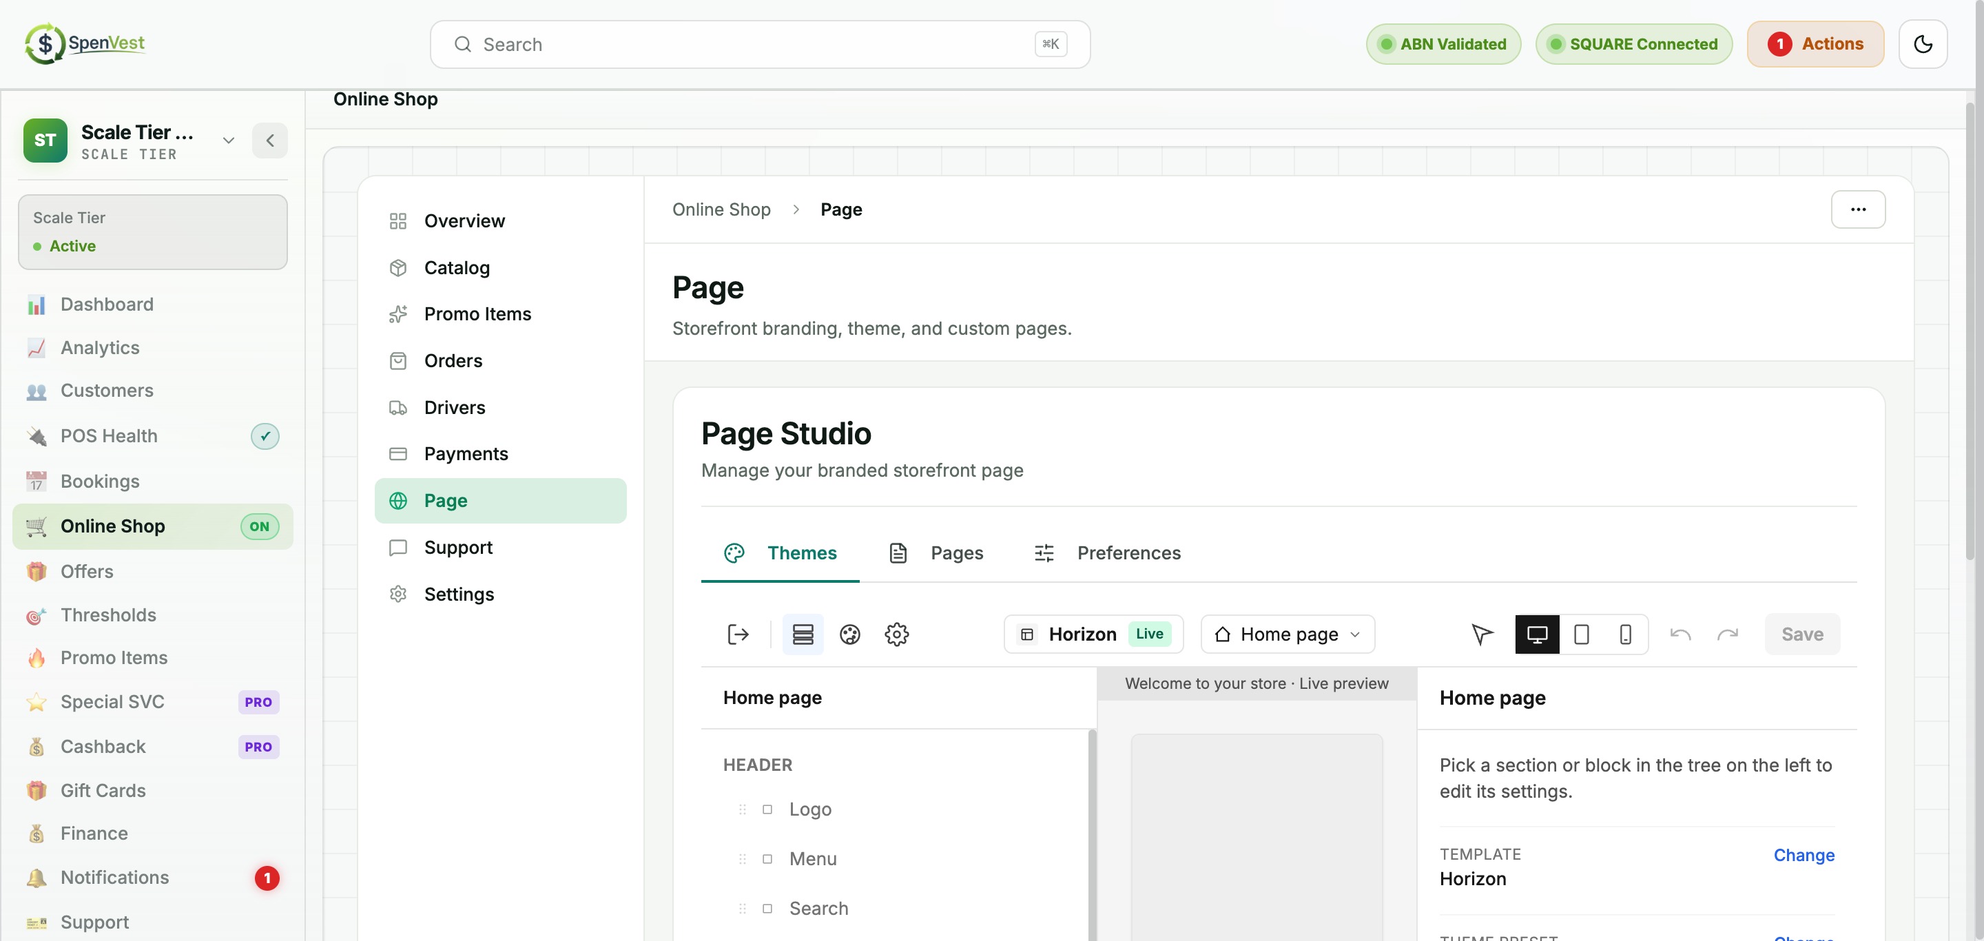This screenshot has width=1984, height=941.
Task: Click the Gift Cards icon
Action: 37,790
